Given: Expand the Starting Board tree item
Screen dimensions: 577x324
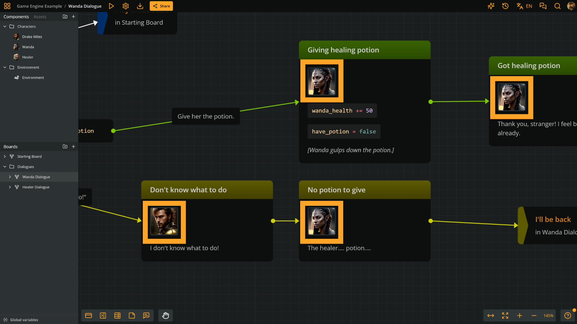Looking at the screenshot, I should point(5,157).
